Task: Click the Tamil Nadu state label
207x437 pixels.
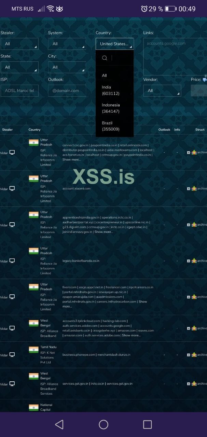Action: click(x=49, y=347)
